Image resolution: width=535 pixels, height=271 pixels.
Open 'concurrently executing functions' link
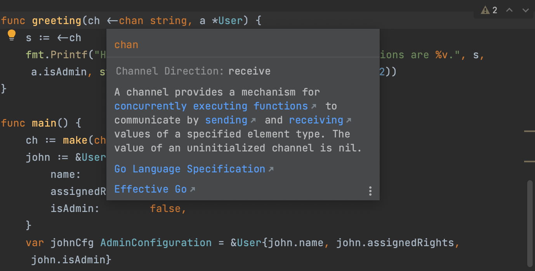pos(211,106)
